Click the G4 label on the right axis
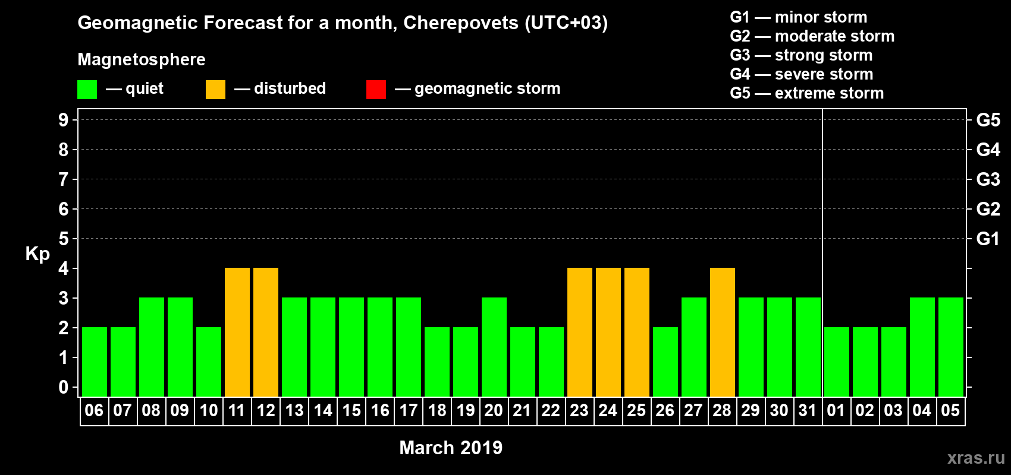Screen dimensions: 1011x475 [988, 150]
